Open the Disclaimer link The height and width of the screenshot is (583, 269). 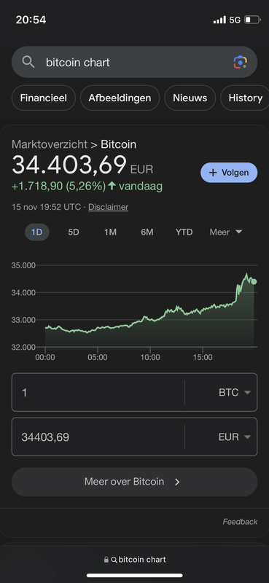pos(109,207)
